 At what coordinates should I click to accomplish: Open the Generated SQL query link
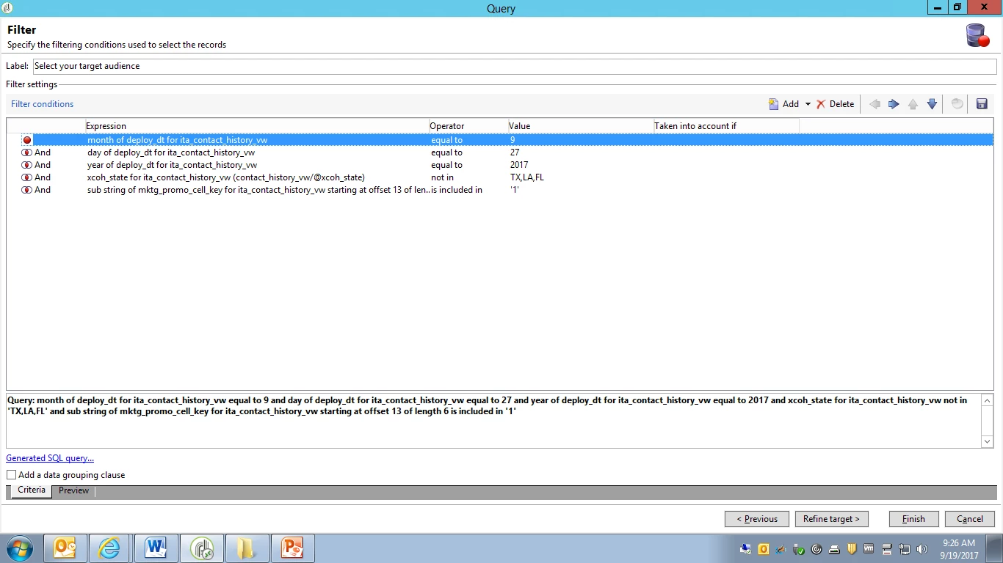pos(50,458)
